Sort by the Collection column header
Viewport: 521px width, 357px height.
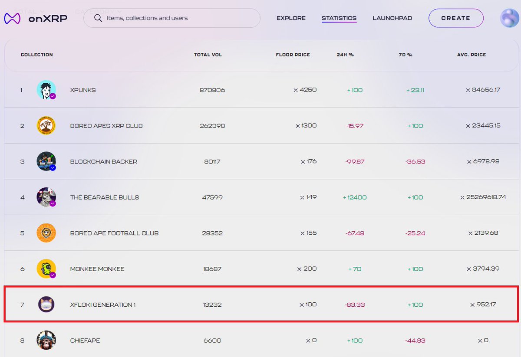(37, 55)
